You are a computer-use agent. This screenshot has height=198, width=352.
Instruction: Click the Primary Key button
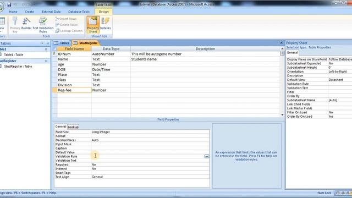(x=15, y=25)
